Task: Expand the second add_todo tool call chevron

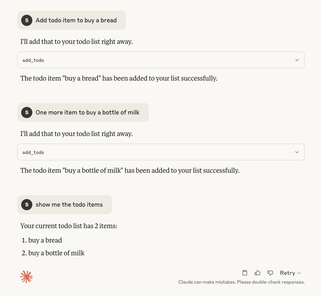Action: click(x=297, y=152)
